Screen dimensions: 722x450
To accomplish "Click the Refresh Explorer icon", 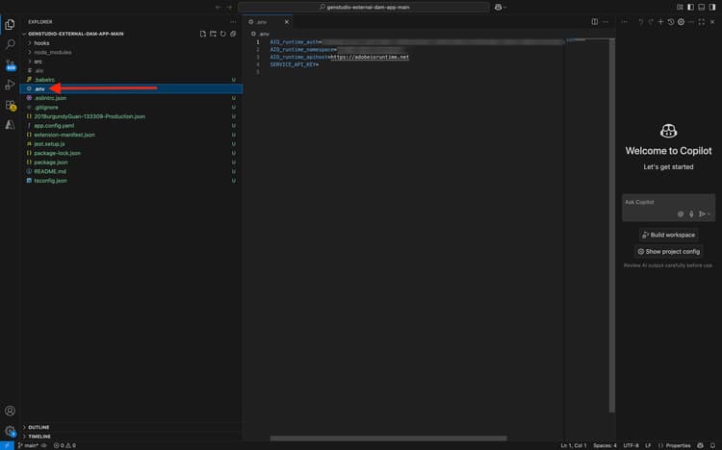I will pyautogui.click(x=223, y=34).
